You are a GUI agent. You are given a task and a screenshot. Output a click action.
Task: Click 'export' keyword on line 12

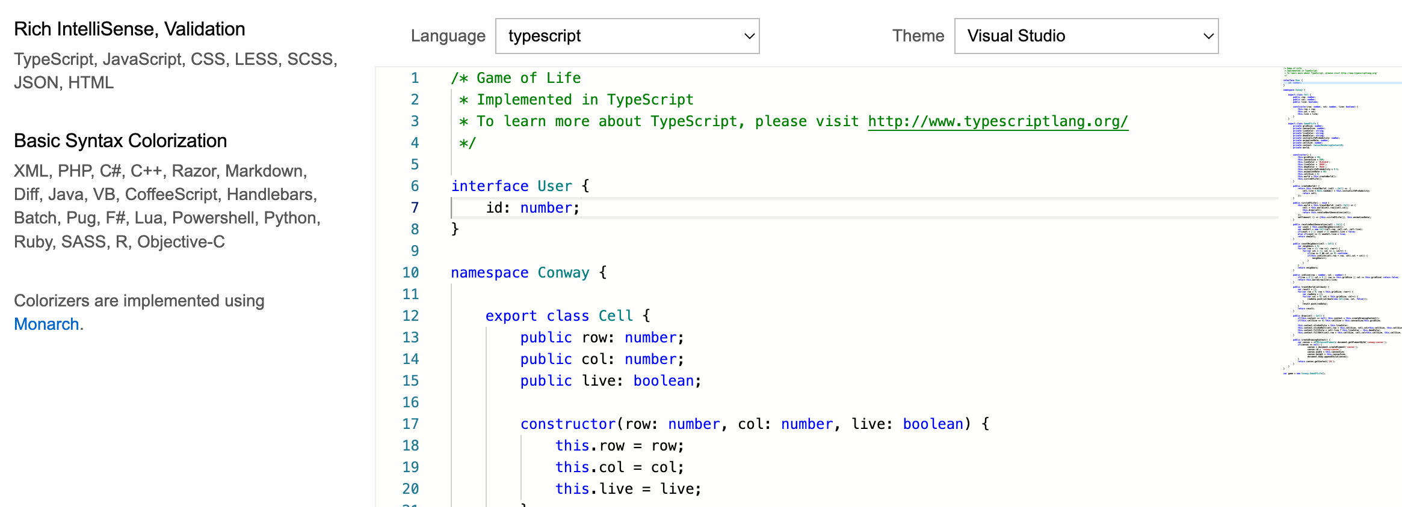tap(511, 316)
